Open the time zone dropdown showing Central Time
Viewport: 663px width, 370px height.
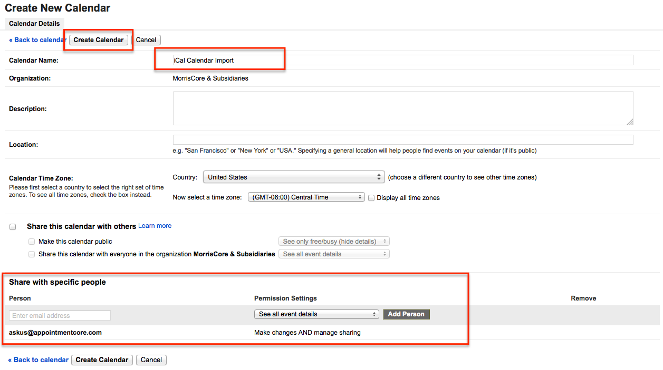point(306,197)
